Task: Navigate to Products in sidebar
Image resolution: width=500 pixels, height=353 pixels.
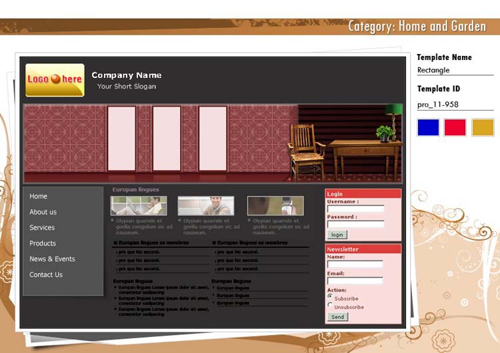Action: (x=43, y=244)
